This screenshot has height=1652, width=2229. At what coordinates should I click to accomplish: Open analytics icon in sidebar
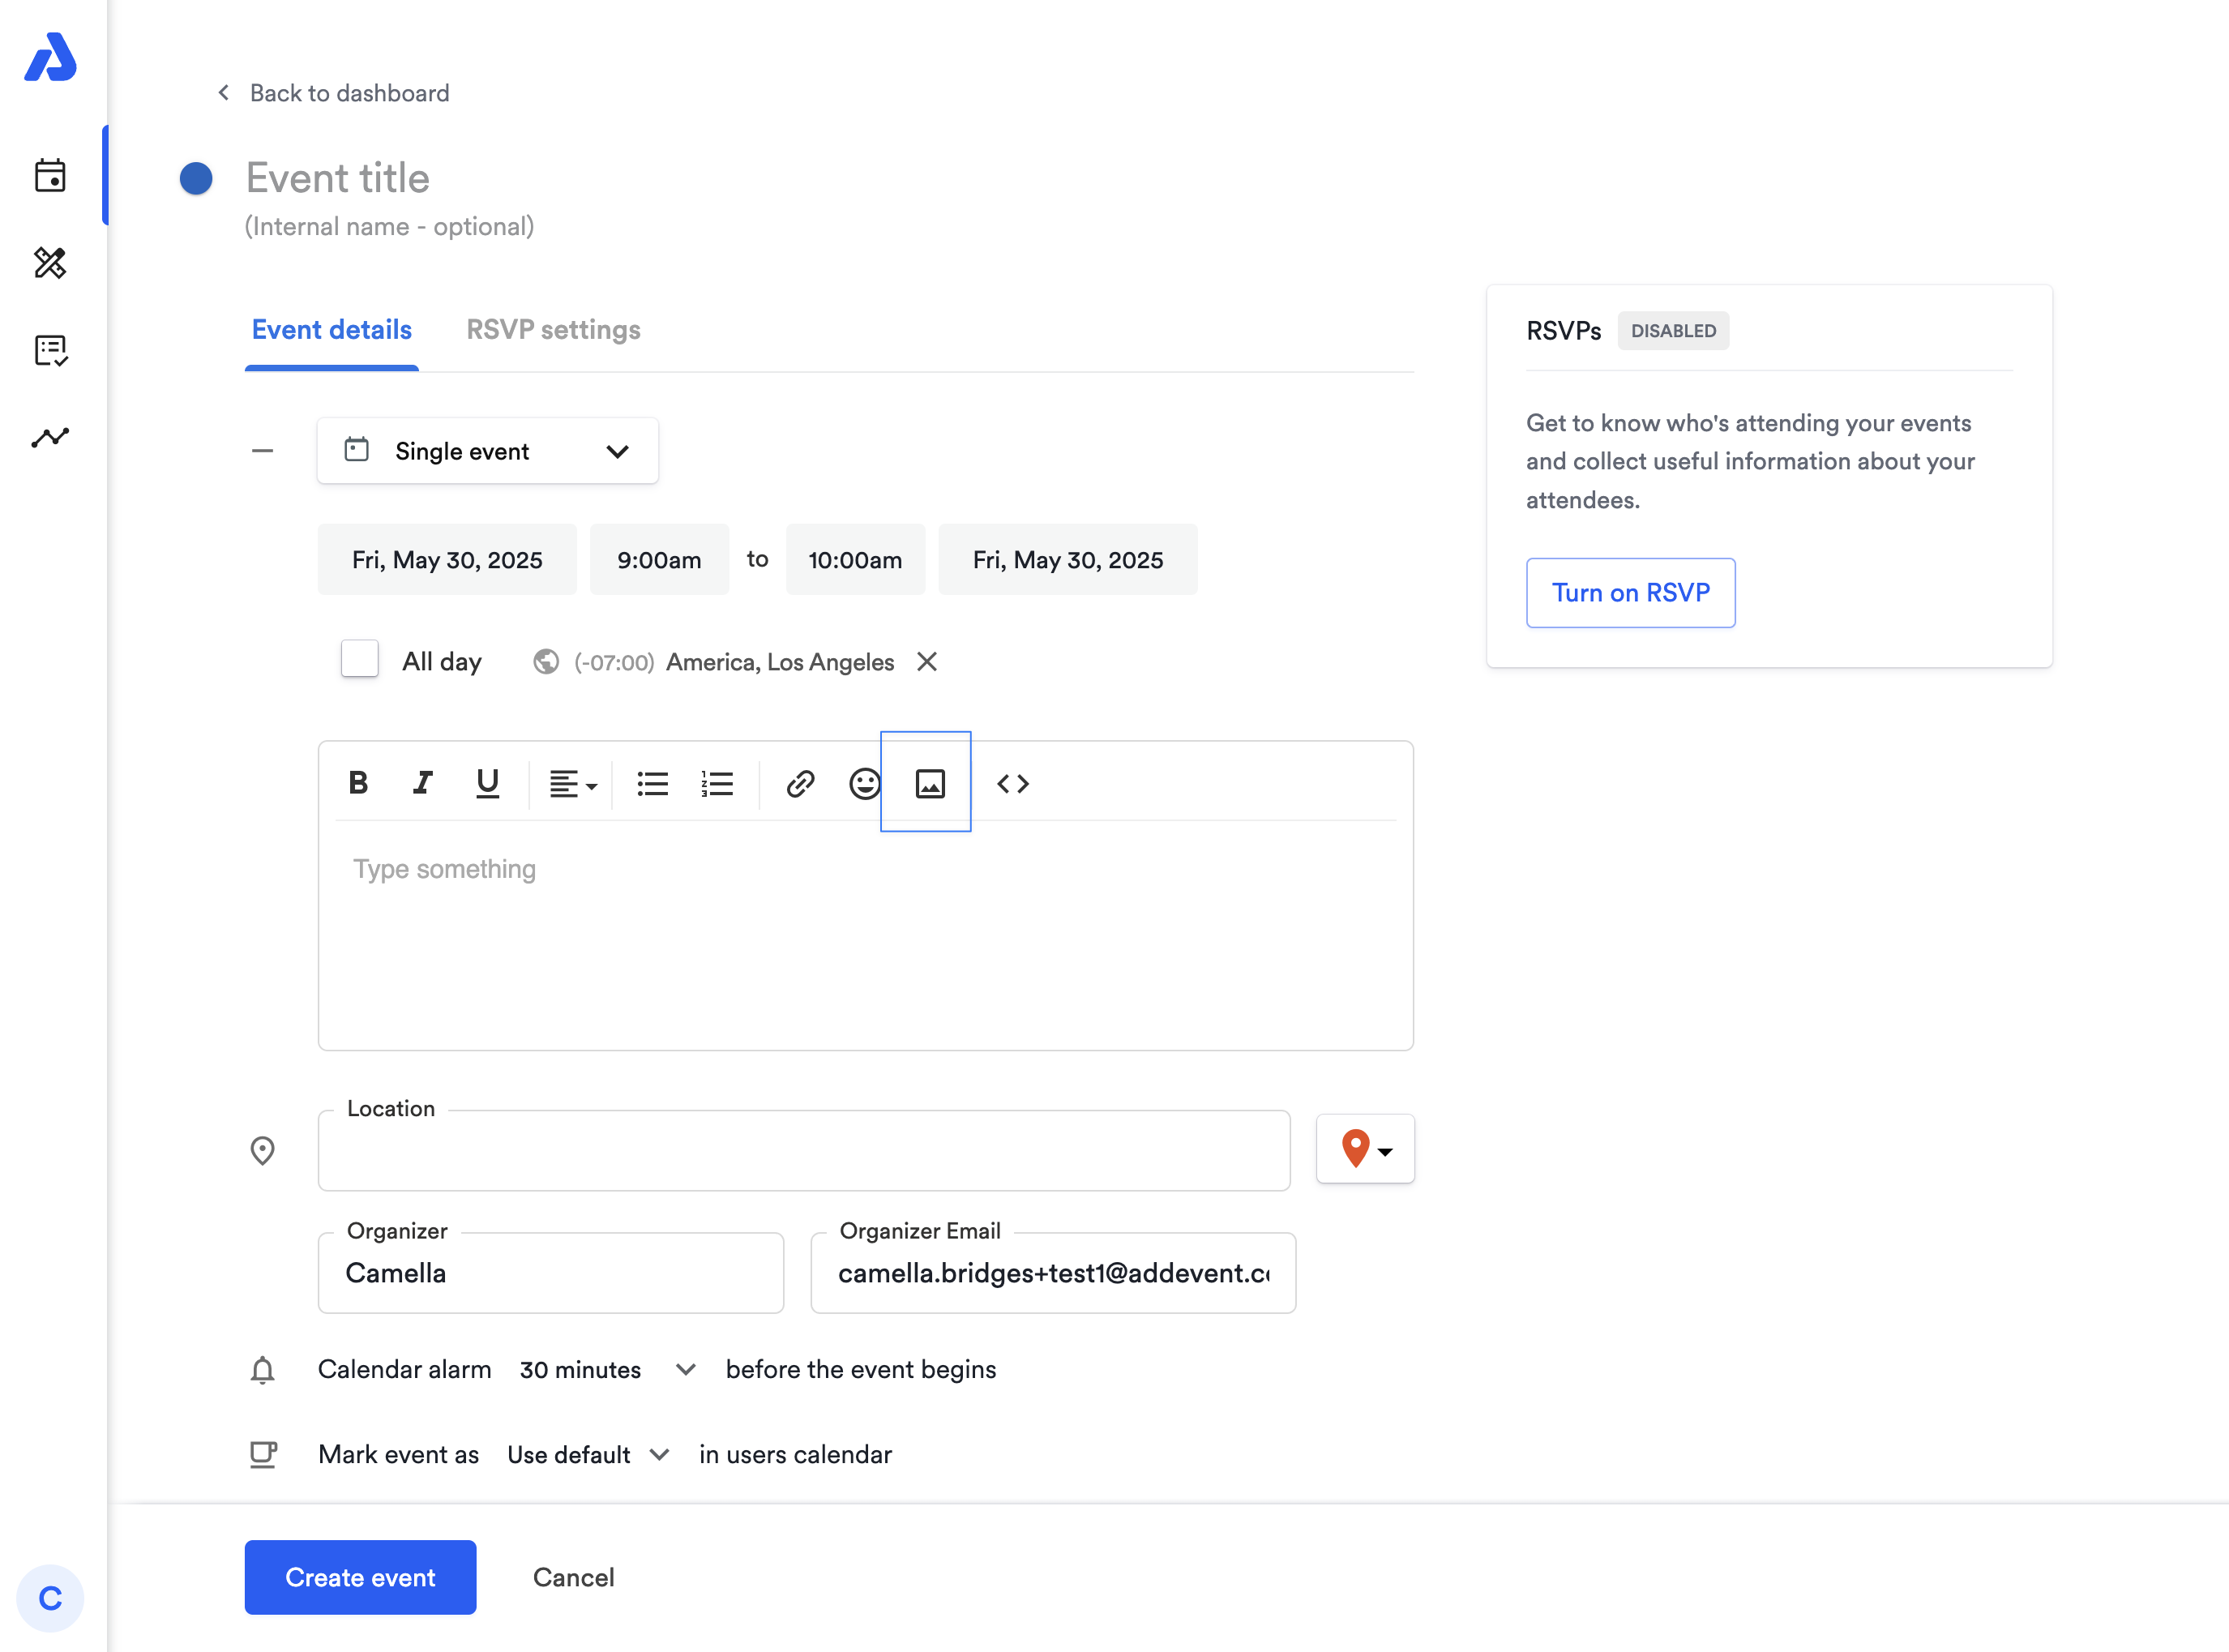(50, 437)
